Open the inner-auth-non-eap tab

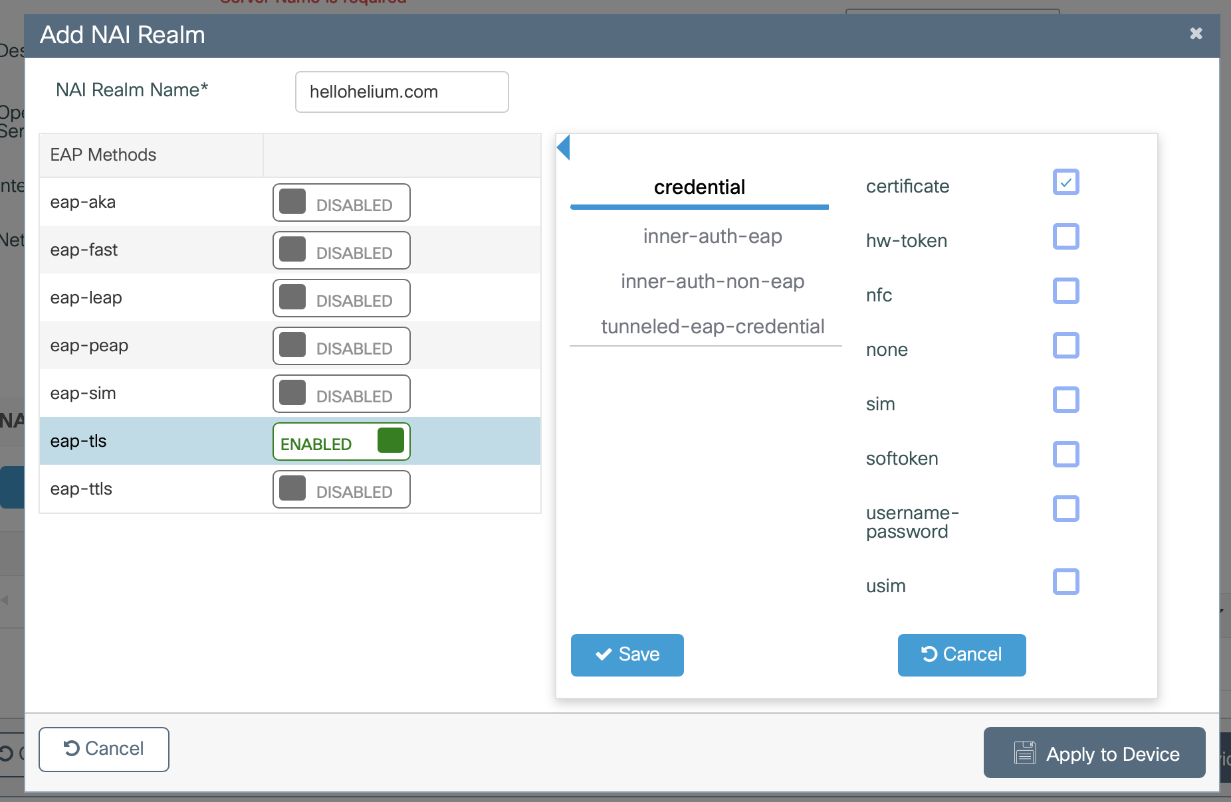[712, 281]
